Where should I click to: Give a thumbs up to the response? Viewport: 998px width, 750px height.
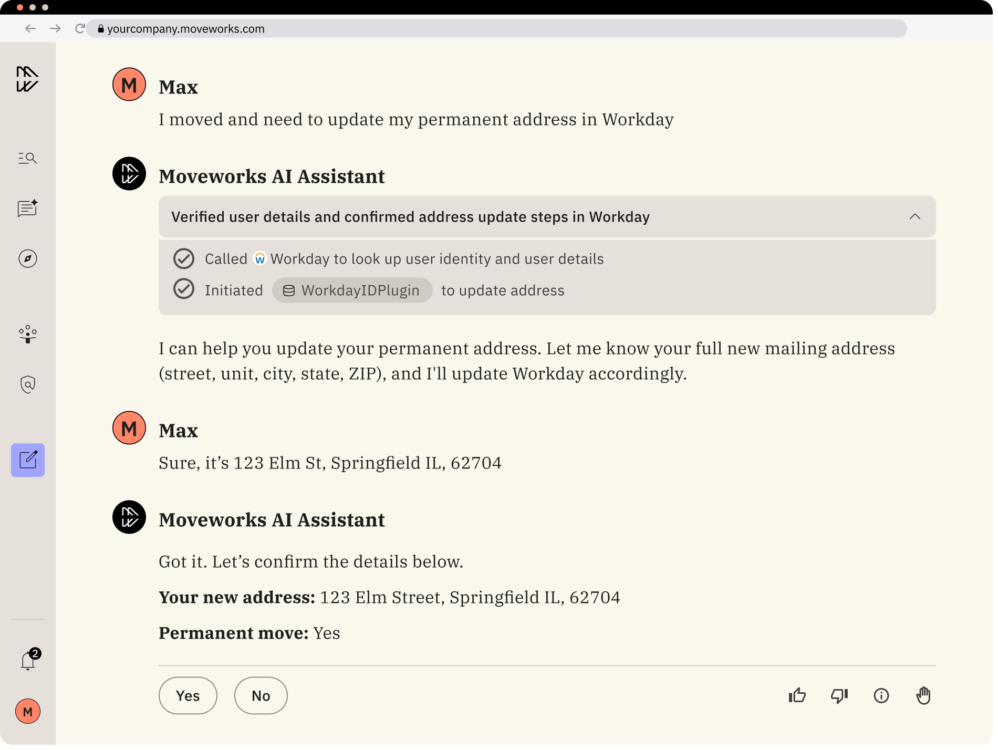797,696
